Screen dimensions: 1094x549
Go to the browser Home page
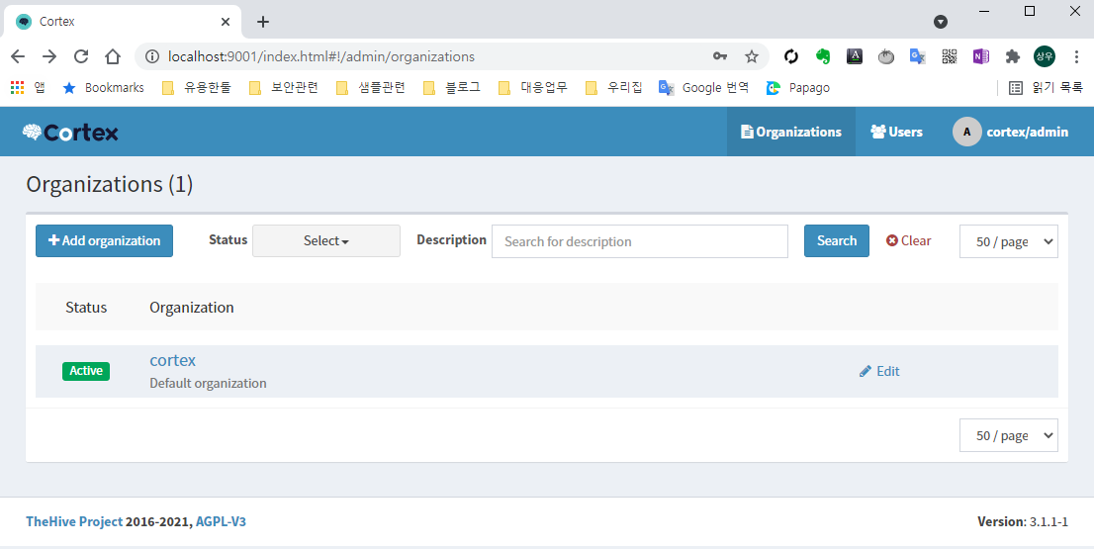(x=113, y=56)
